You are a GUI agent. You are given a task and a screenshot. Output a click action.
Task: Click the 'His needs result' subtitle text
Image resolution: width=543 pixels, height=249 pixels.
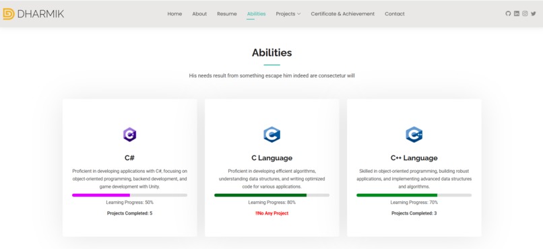[272, 75]
